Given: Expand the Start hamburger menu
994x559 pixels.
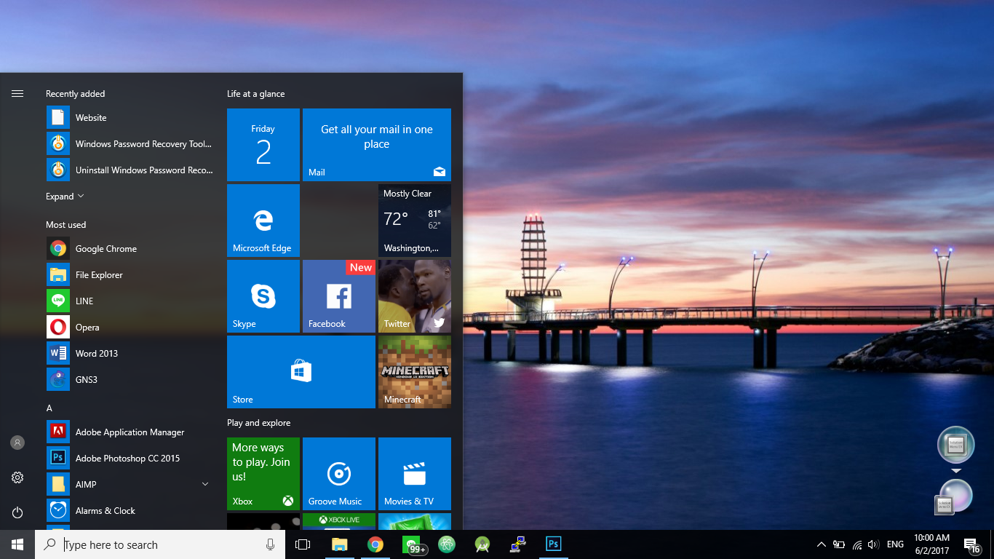Looking at the screenshot, I should click(x=17, y=93).
